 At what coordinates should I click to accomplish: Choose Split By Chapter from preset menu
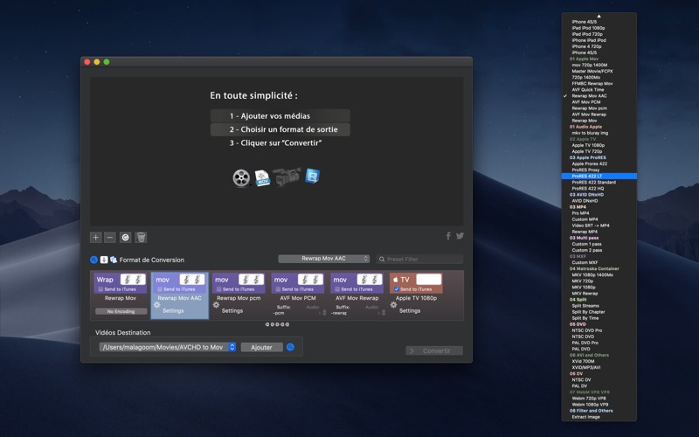click(x=599, y=312)
